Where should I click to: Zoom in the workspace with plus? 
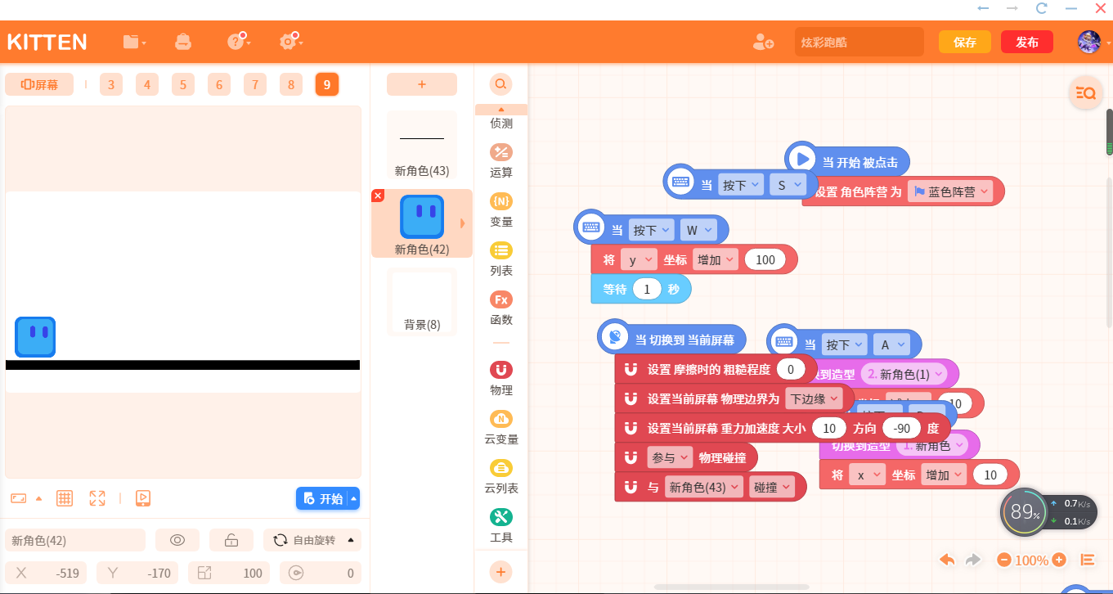pyautogui.click(x=1059, y=560)
